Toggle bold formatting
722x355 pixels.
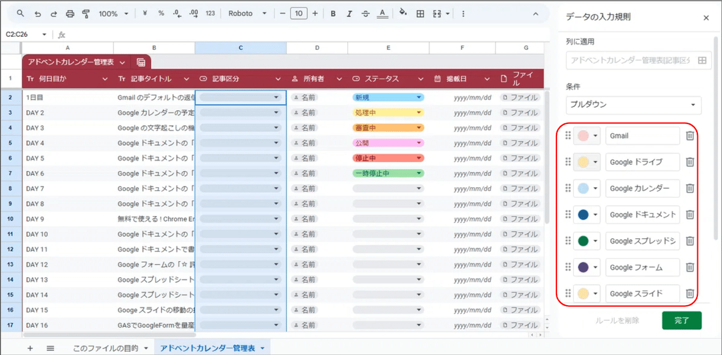pos(333,13)
